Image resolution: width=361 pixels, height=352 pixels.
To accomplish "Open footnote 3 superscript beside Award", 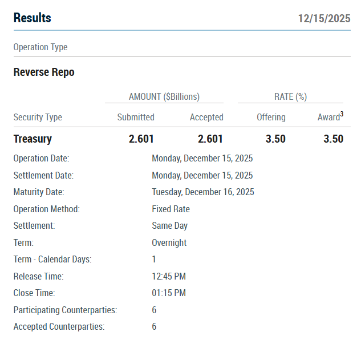I will point(342,114).
